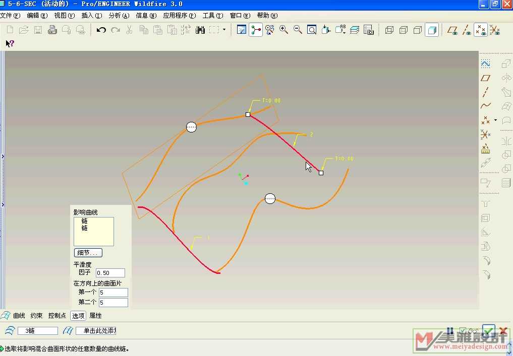This screenshot has height=356, width=513.
Task: Click the 第一个 patches field
Action: (113, 293)
